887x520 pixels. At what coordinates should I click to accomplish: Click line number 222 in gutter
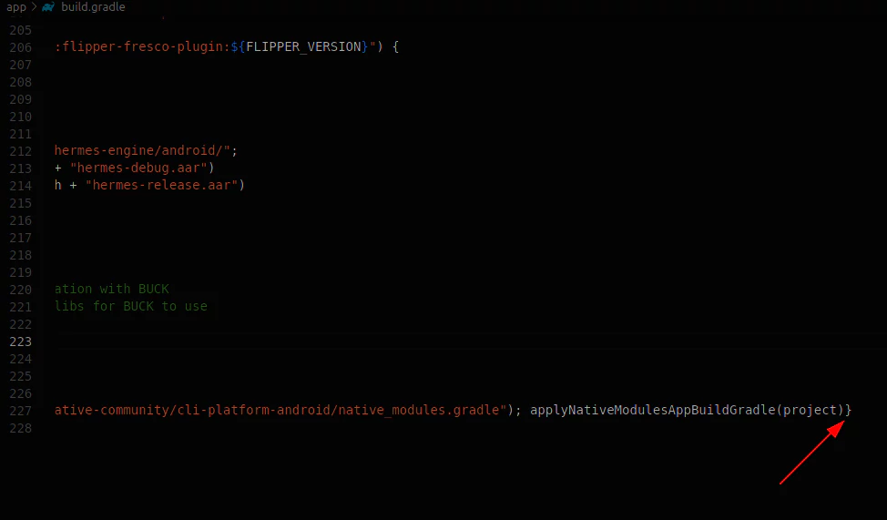tap(21, 324)
